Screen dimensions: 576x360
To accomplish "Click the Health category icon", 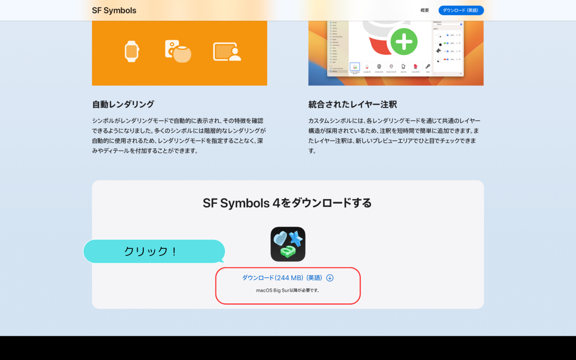I will coord(331,51).
